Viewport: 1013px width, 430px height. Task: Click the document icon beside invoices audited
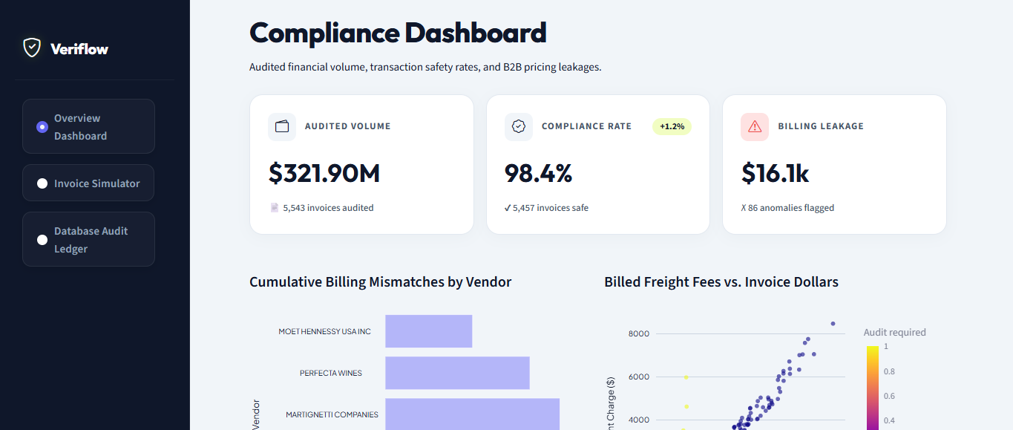274,208
